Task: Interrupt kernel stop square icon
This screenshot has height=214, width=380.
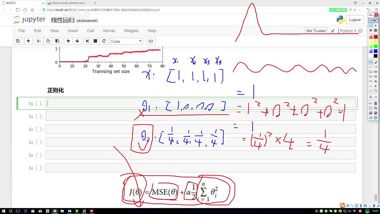Action: pos(95,41)
